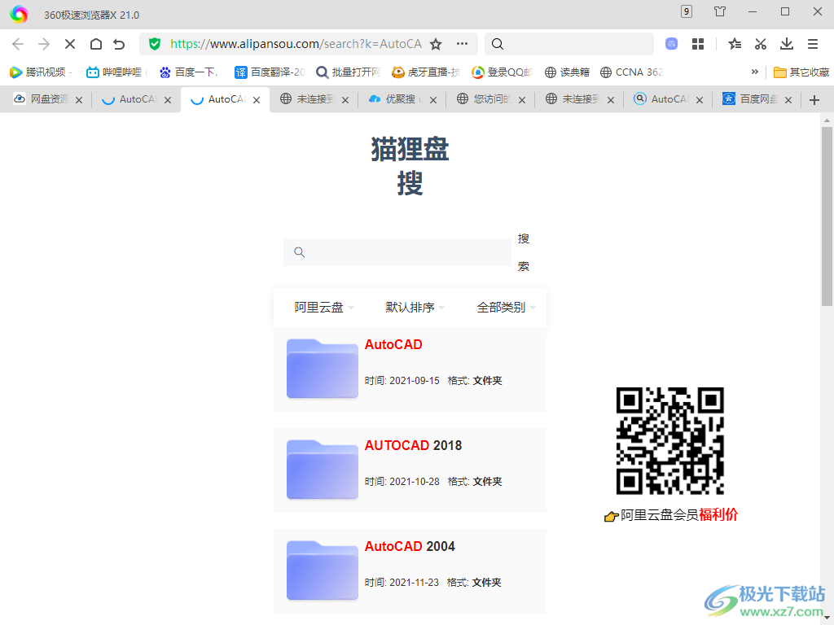This screenshot has width=834, height=625.
Task: Open the address bar more options dots
Action: click(x=463, y=44)
